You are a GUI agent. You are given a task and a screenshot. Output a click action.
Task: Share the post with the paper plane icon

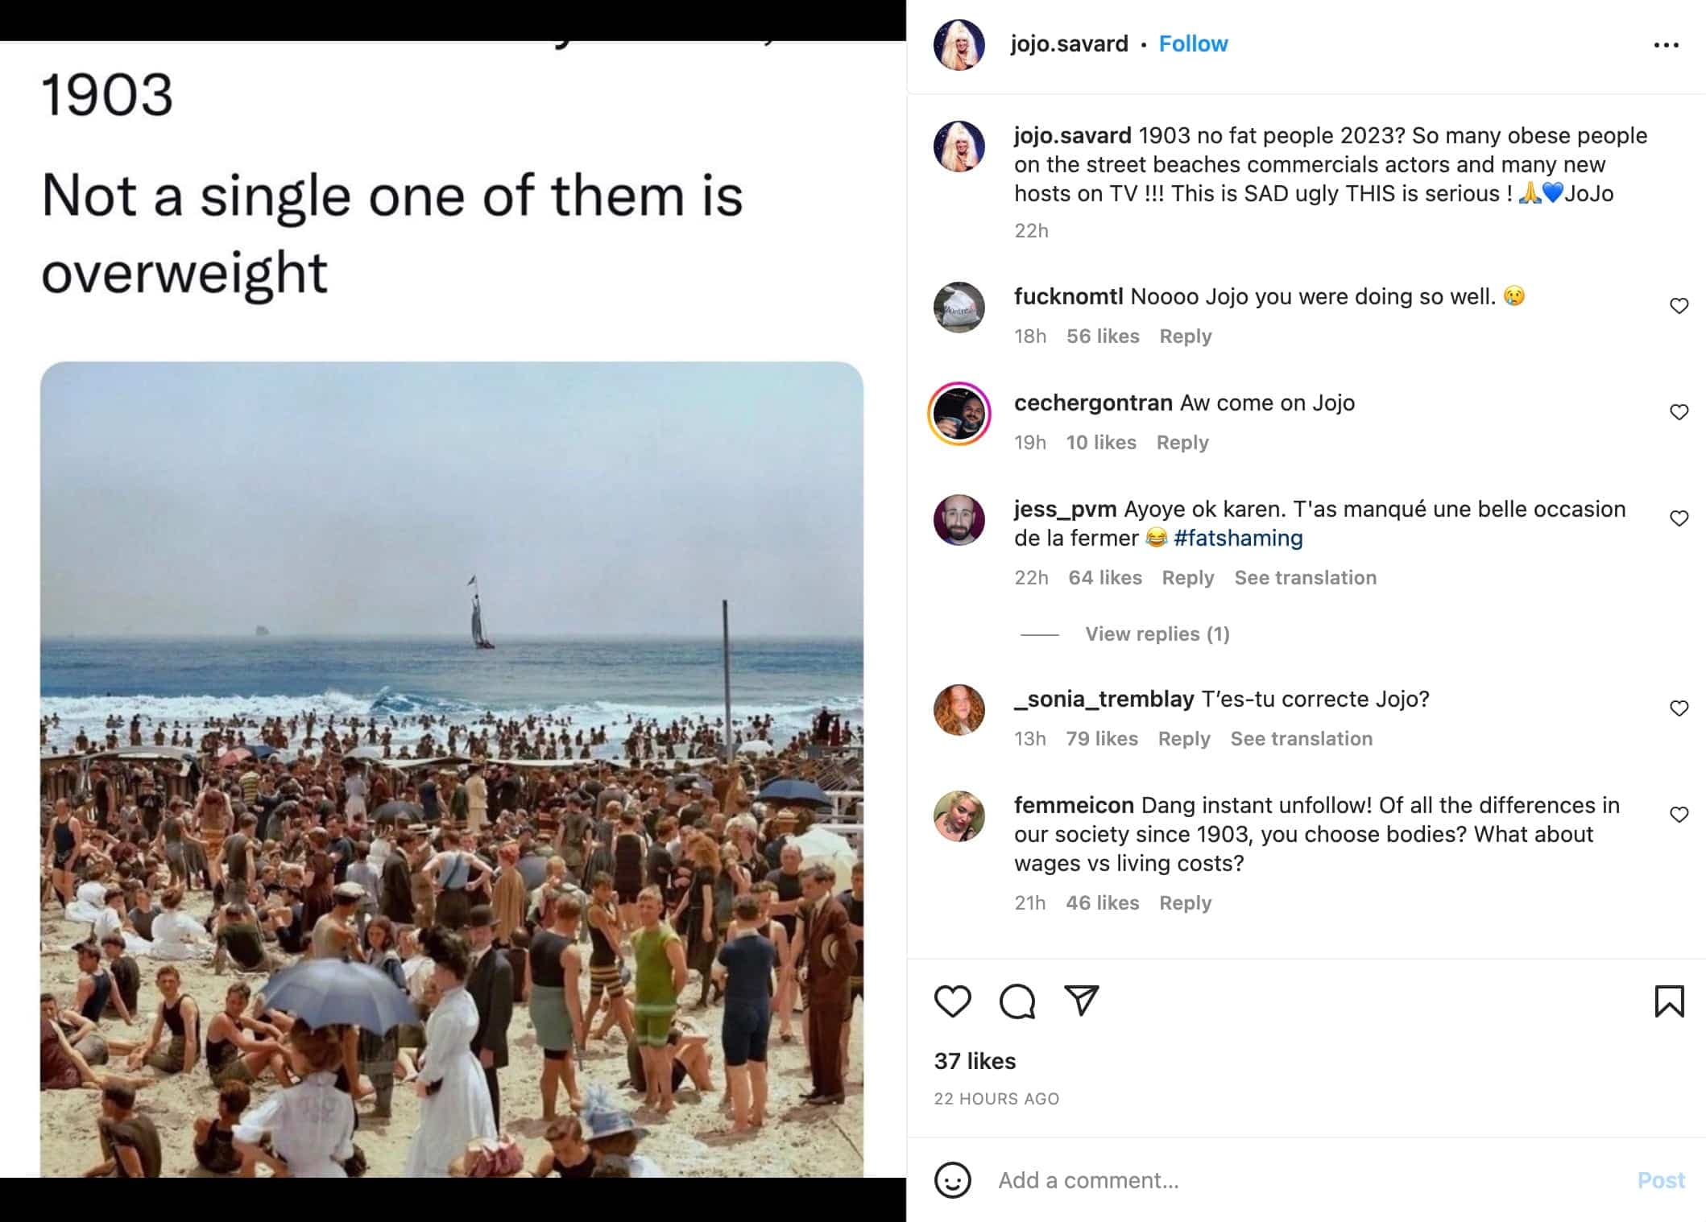click(1081, 1001)
